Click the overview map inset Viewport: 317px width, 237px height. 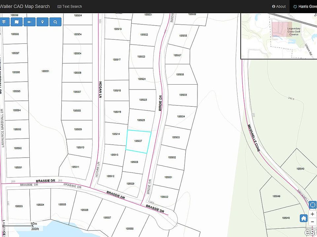tap(279, 36)
